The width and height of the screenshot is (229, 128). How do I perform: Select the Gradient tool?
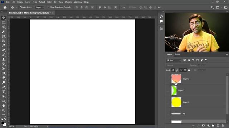(x=4, y=73)
